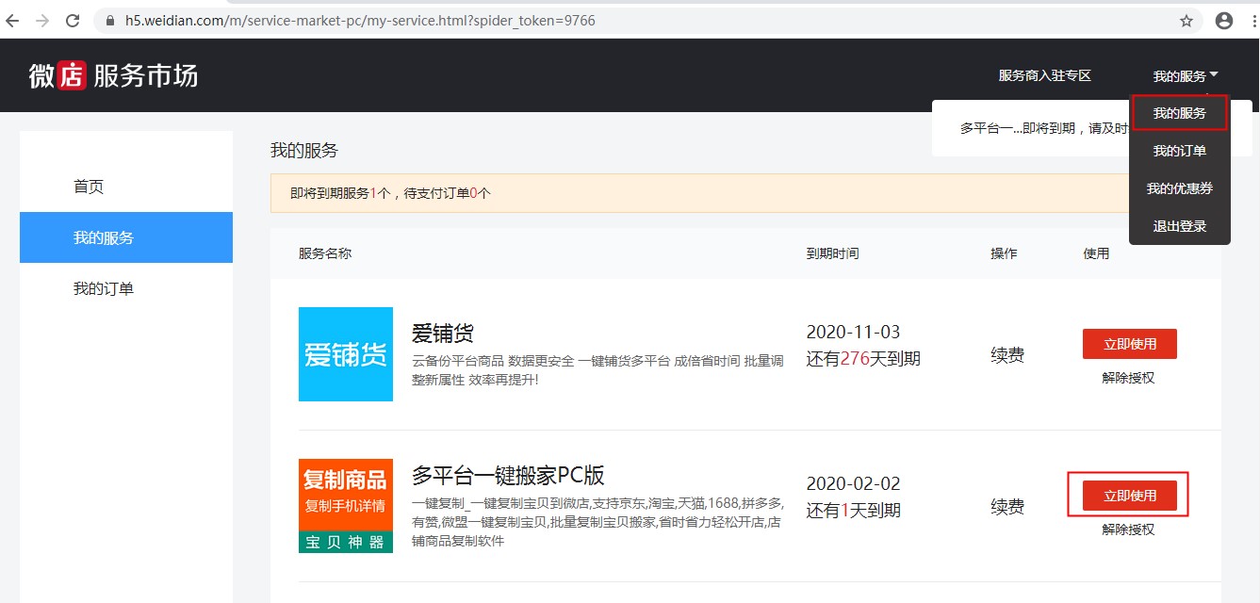The height and width of the screenshot is (603, 1260).
Task: Click 立即使用 for 多平台一键搬家PC版
Action: (1130, 496)
